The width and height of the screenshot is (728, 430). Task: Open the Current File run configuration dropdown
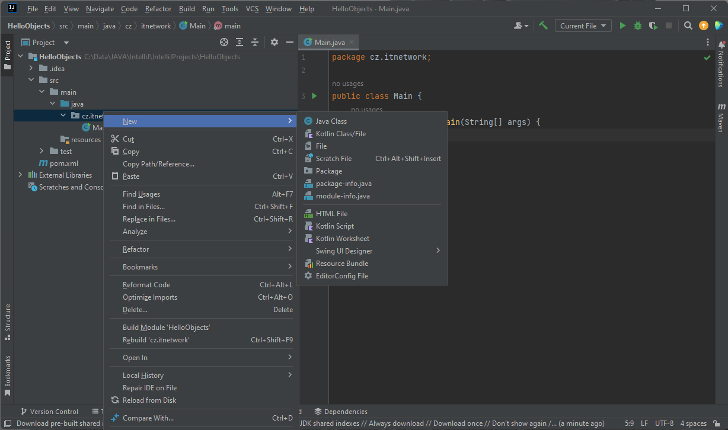click(583, 25)
